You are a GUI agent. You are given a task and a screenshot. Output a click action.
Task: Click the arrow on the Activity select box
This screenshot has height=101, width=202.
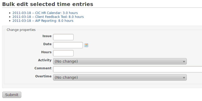tap(184, 62)
